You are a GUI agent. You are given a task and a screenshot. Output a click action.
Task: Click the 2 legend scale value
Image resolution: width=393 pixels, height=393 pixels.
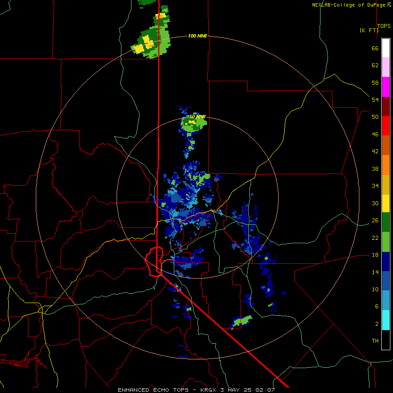pos(377,324)
